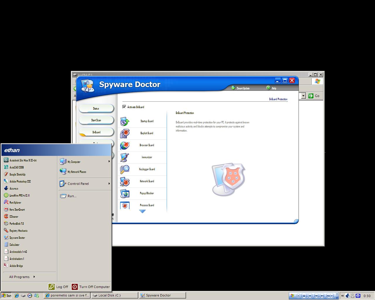
Task: Click the Log Off button
Action: (x=59, y=287)
